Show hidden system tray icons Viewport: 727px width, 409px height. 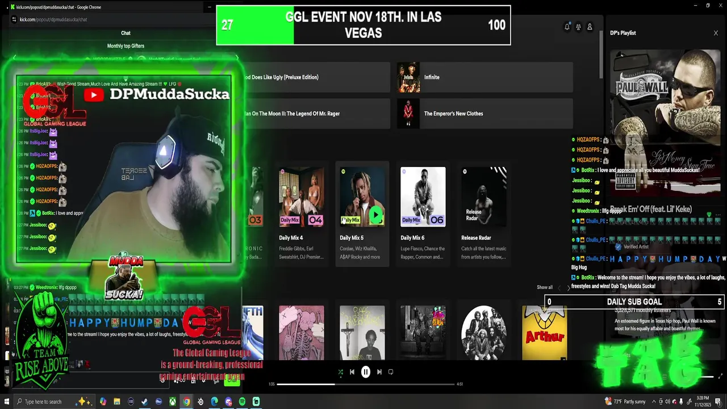(x=653, y=402)
